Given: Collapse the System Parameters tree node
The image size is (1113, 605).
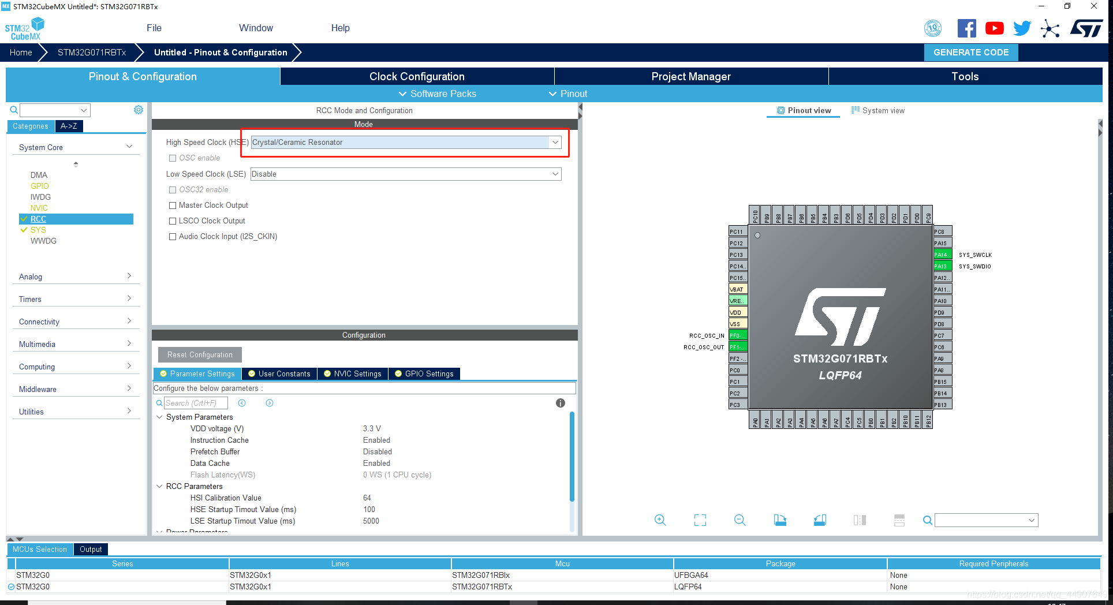Looking at the screenshot, I should (160, 417).
